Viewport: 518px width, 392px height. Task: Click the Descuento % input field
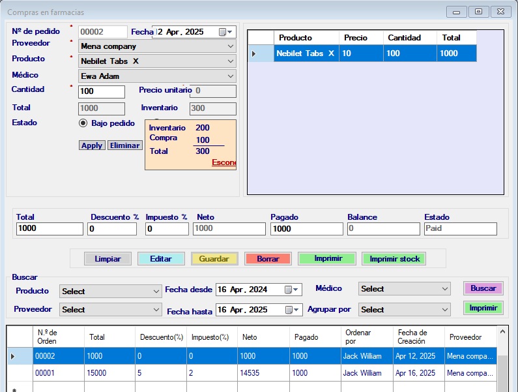click(x=111, y=229)
